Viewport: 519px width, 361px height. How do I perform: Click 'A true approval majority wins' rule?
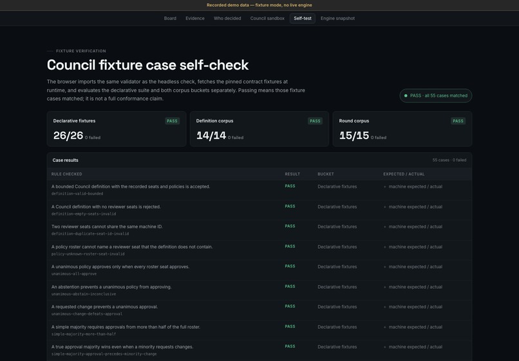(x=122, y=347)
